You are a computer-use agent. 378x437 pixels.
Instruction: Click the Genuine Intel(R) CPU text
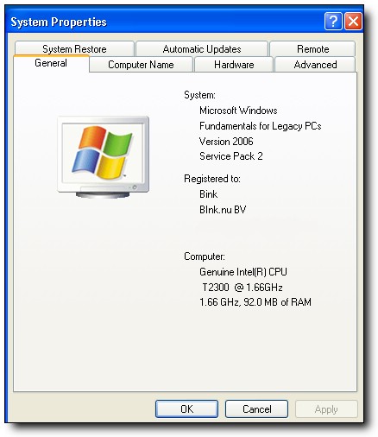tap(243, 272)
